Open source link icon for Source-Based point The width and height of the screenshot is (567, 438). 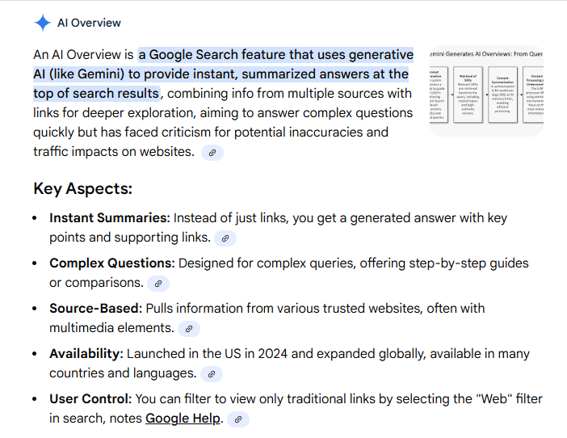189,329
